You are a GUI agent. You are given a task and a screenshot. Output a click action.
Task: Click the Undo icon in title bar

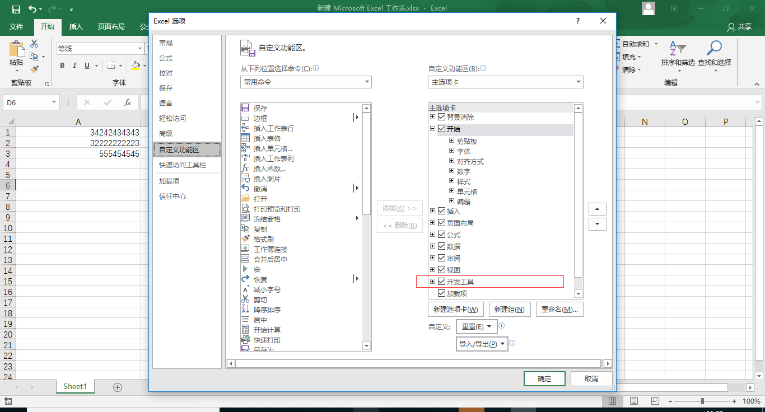click(32, 9)
